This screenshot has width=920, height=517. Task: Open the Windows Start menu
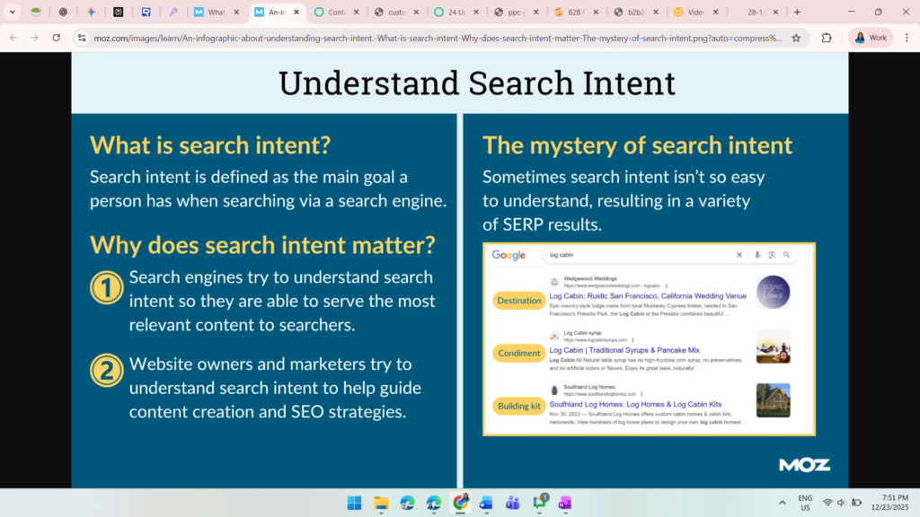(352, 504)
